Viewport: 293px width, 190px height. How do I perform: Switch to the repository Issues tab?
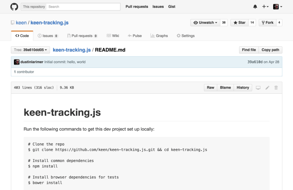coord(48,36)
